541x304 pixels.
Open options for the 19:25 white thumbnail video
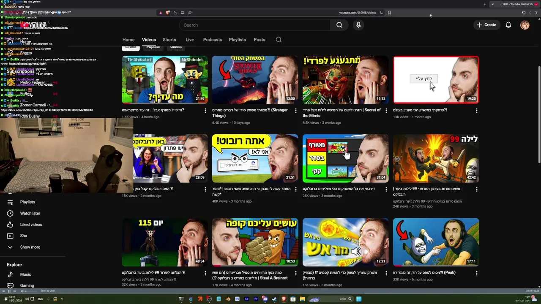[476, 111]
